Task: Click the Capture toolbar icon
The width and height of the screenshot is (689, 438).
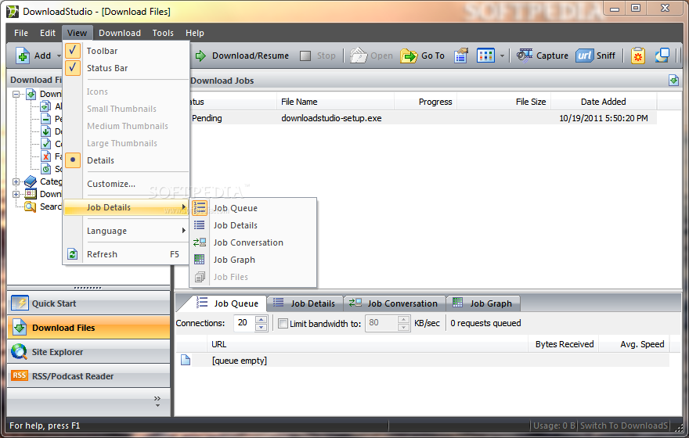Action: [x=525, y=56]
